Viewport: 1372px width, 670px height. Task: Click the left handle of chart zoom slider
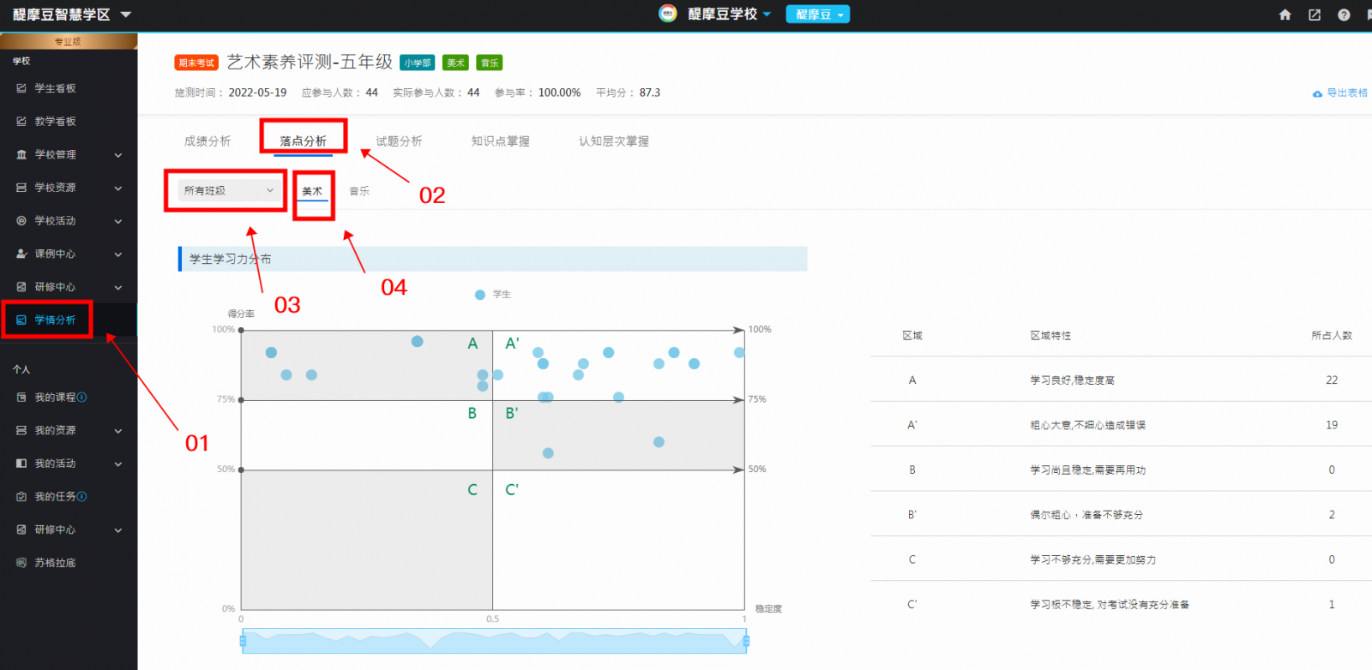click(243, 640)
